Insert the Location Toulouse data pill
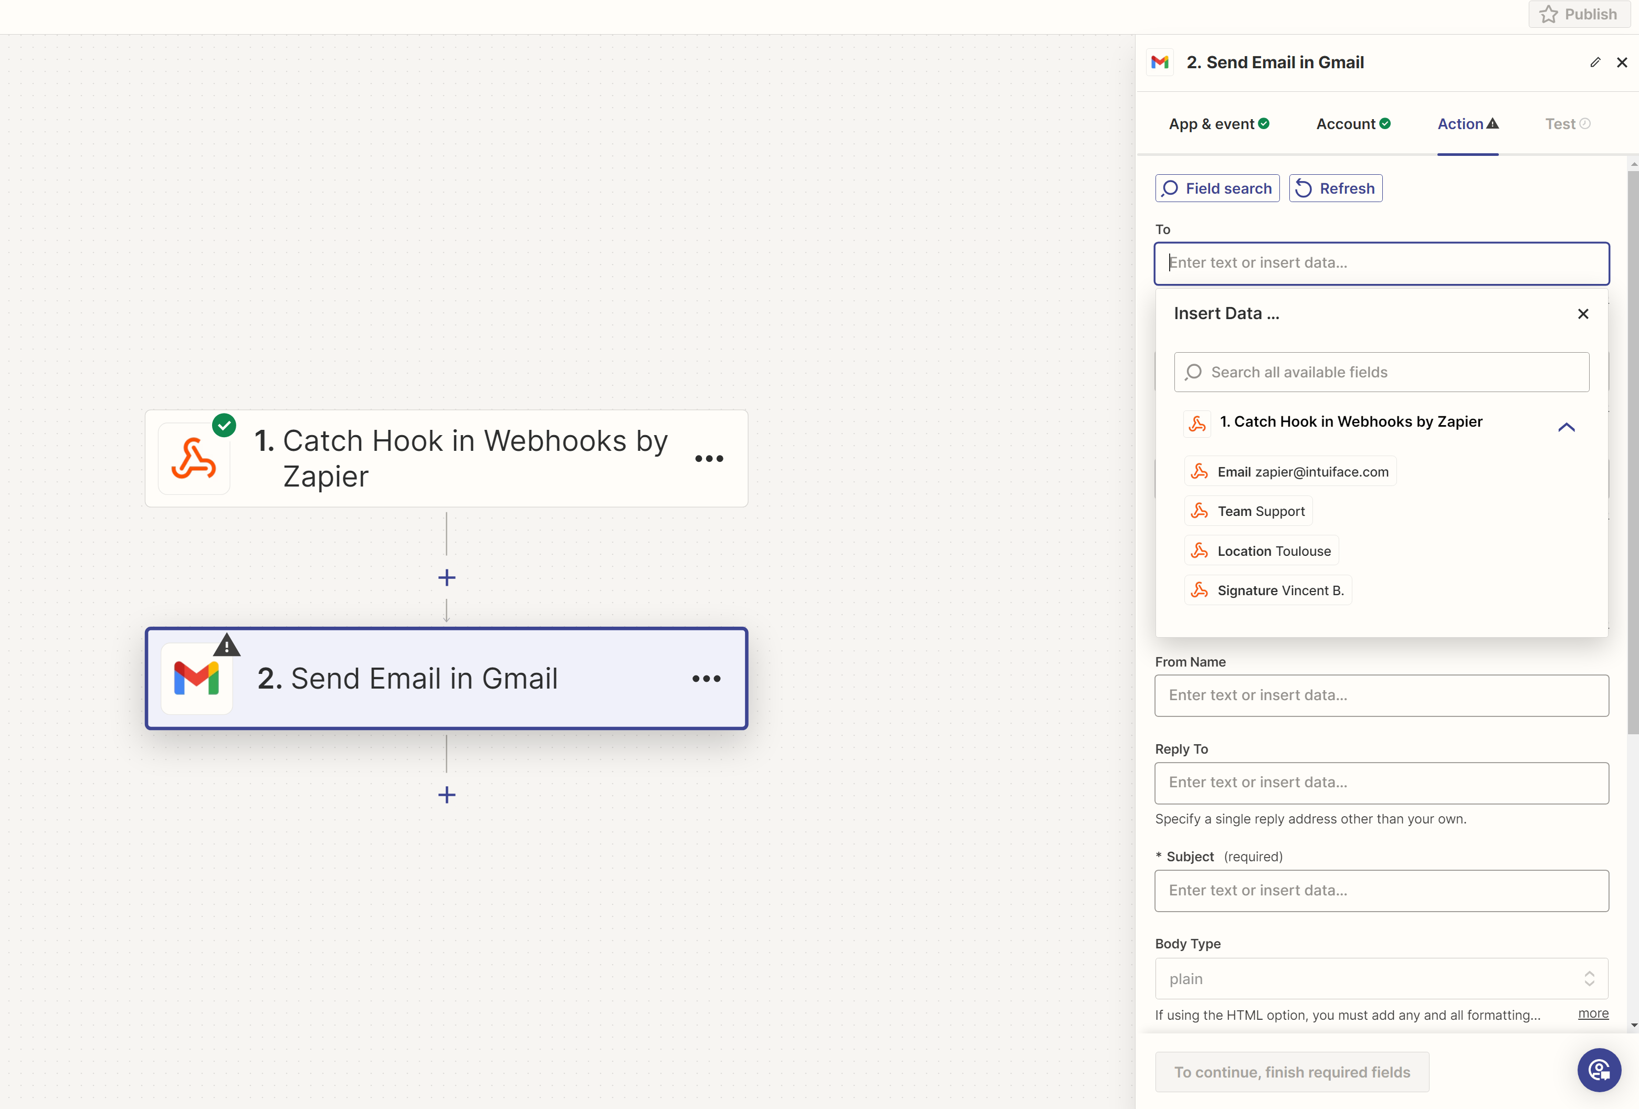1639x1109 pixels. coord(1262,551)
